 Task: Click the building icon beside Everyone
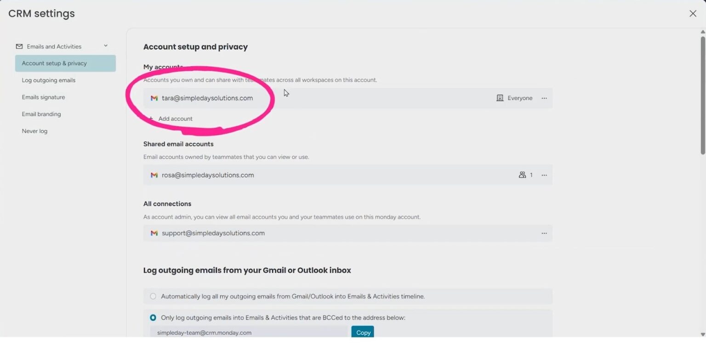pos(500,98)
